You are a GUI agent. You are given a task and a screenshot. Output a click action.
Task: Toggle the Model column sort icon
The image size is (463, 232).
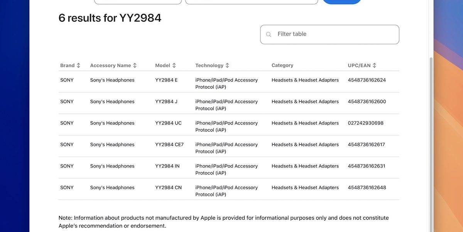pos(174,65)
